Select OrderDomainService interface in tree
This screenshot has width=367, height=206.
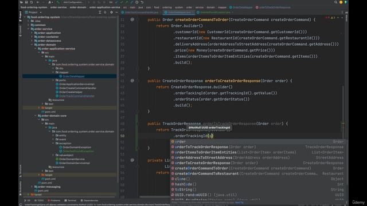tap(72, 159)
